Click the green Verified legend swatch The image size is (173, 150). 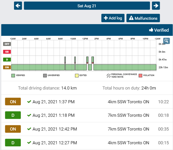[13, 76]
